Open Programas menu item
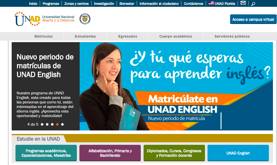Screen dimensions: 277x165 click(51, 4)
